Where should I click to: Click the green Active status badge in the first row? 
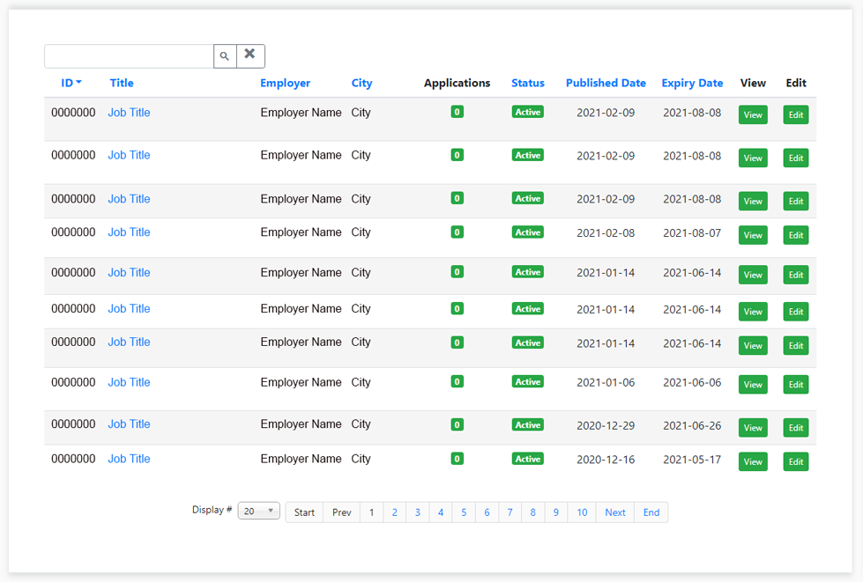(527, 112)
